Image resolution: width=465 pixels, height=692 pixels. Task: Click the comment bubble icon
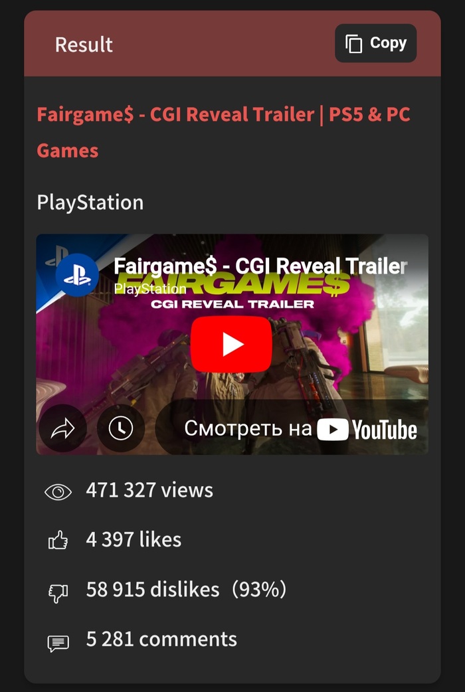(58, 644)
